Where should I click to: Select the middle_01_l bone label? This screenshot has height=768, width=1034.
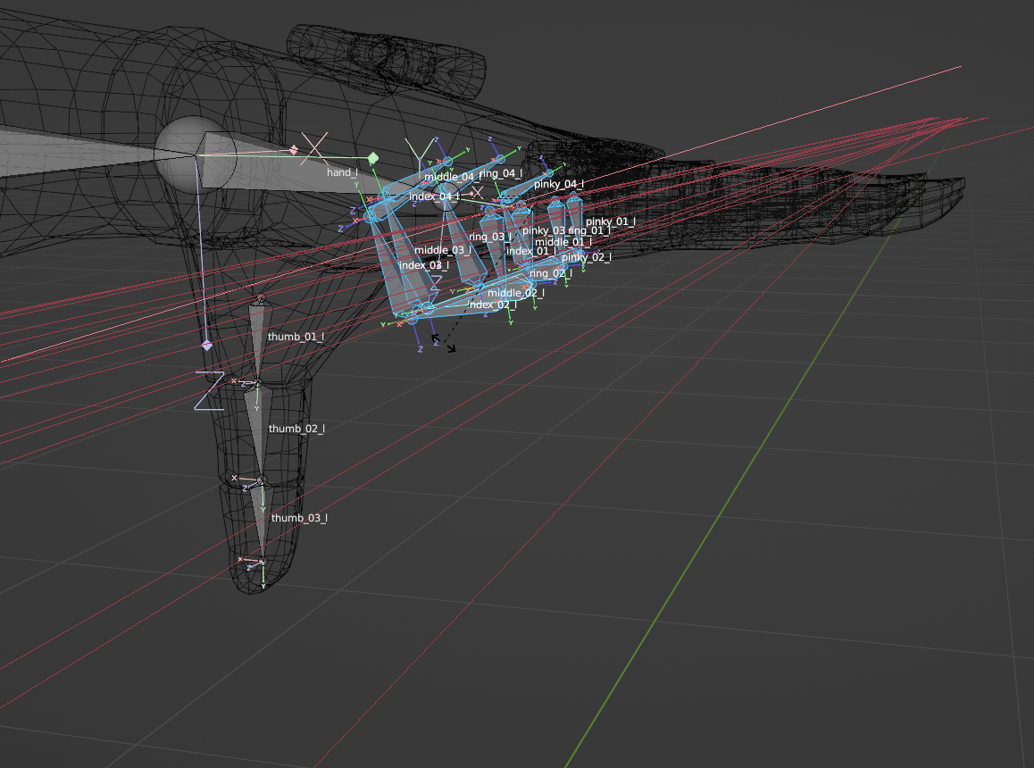(563, 241)
